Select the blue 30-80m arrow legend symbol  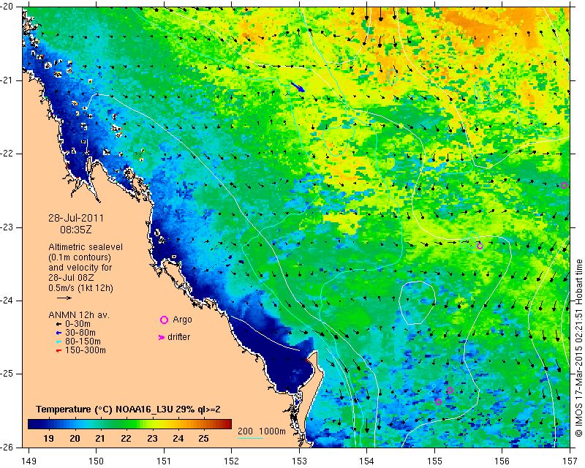tap(58, 333)
